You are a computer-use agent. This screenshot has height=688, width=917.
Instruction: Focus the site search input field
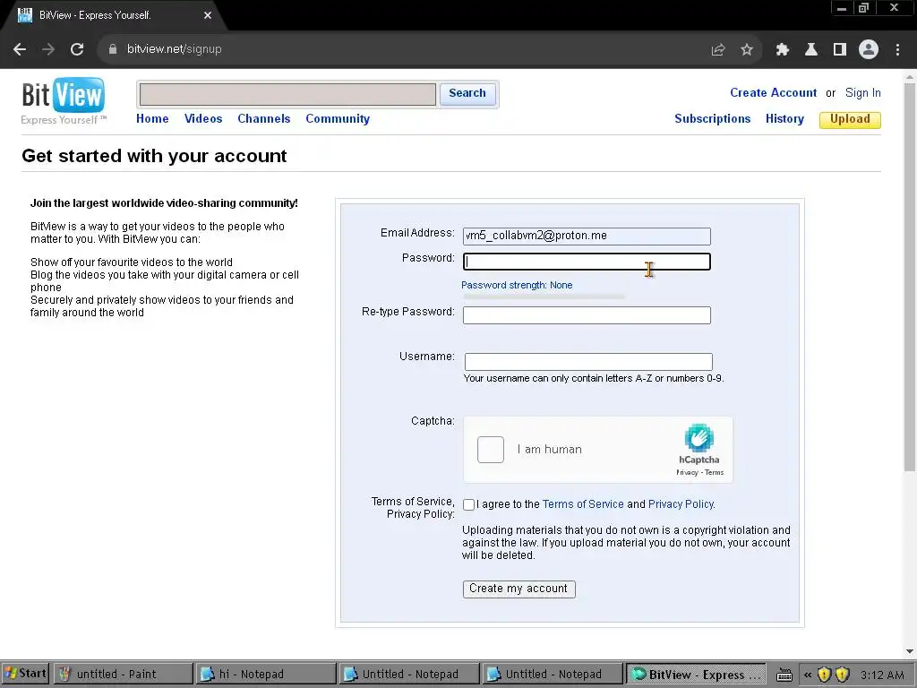click(x=287, y=94)
